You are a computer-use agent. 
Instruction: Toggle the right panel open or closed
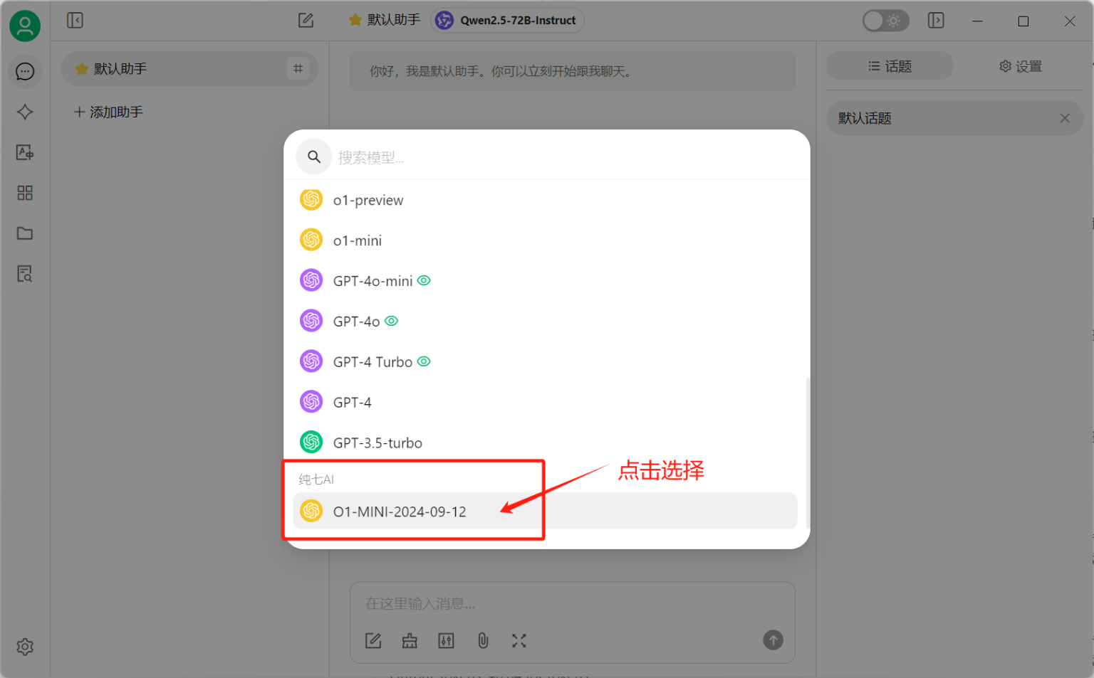click(x=936, y=21)
